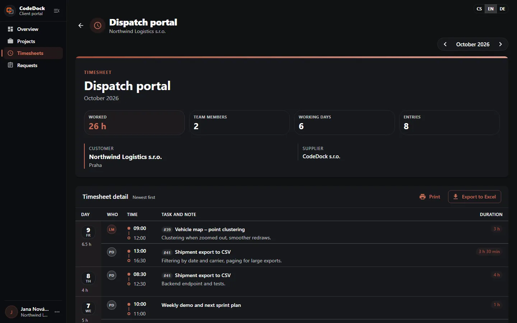Image resolution: width=517 pixels, height=323 pixels.
Task: Switch language to EN
Action: [x=491, y=9]
